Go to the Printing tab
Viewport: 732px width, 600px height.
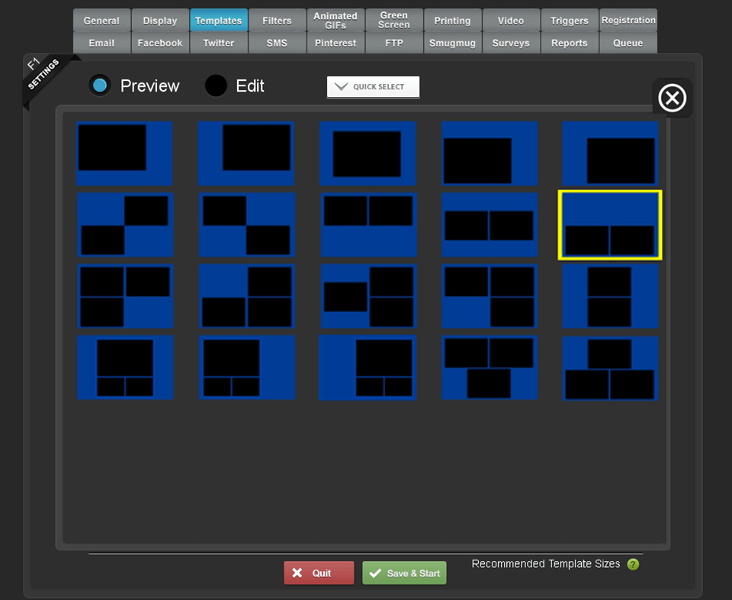tap(452, 21)
